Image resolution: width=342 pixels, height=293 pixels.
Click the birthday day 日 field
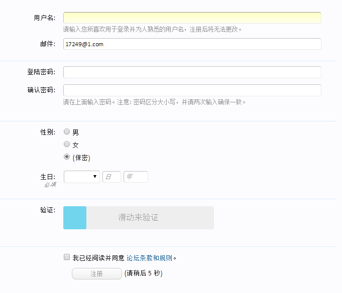(x=111, y=177)
